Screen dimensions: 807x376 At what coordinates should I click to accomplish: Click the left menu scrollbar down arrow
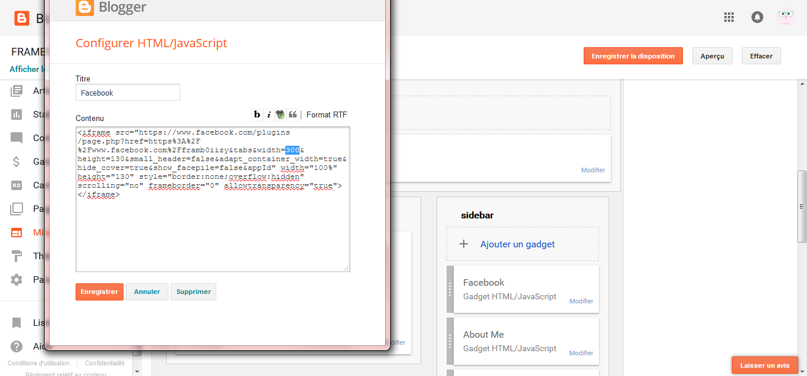pyautogui.click(x=137, y=372)
